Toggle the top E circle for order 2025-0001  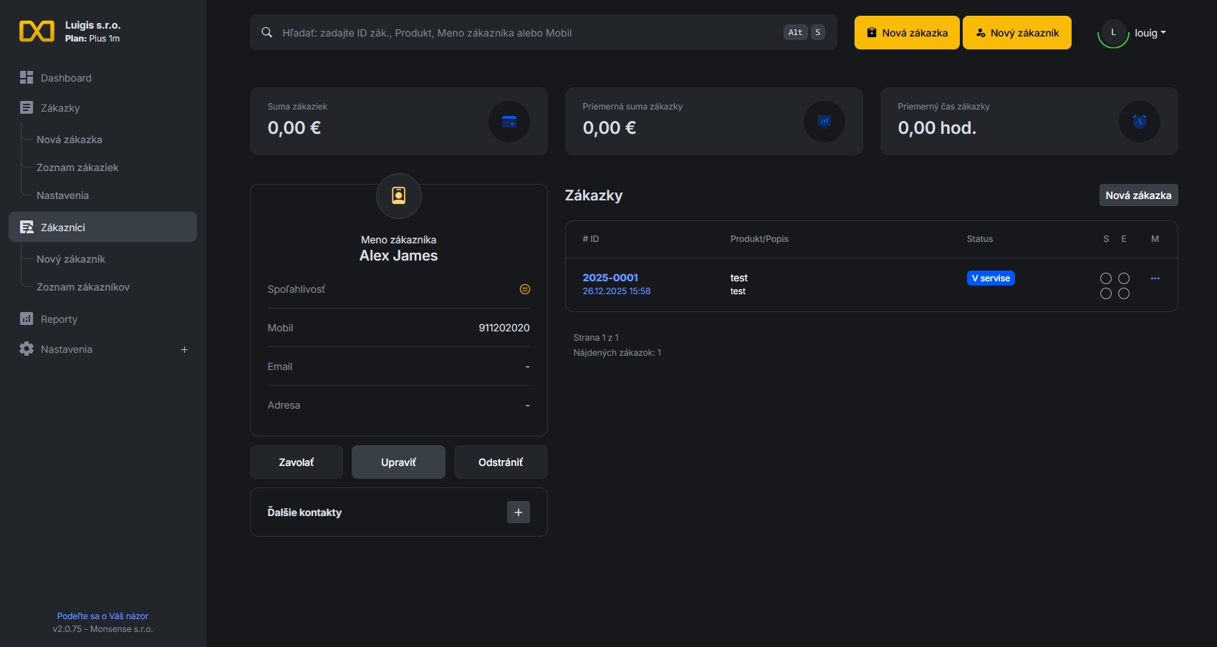tap(1124, 278)
